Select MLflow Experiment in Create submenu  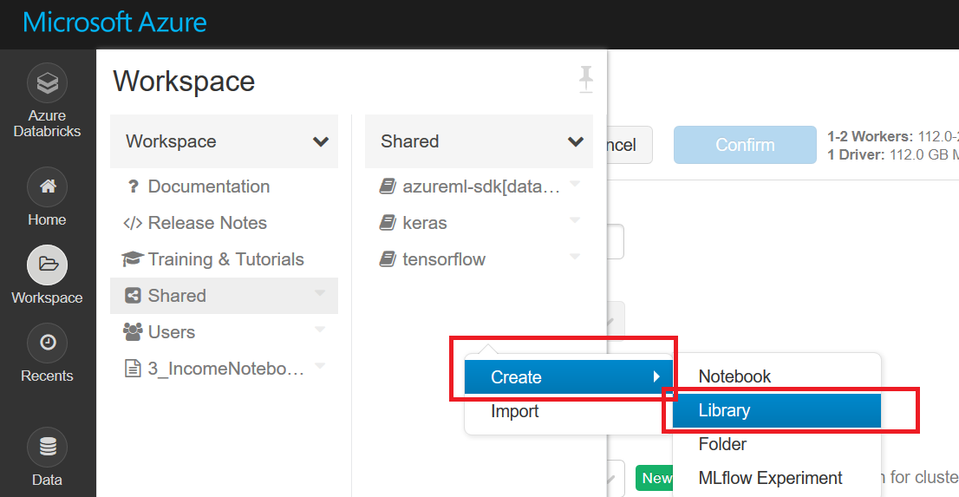click(x=777, y=477)
